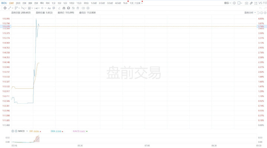The width and height of the screenshot is (267, 148).
Task: Select the line drawing tool
Action: 10,8
